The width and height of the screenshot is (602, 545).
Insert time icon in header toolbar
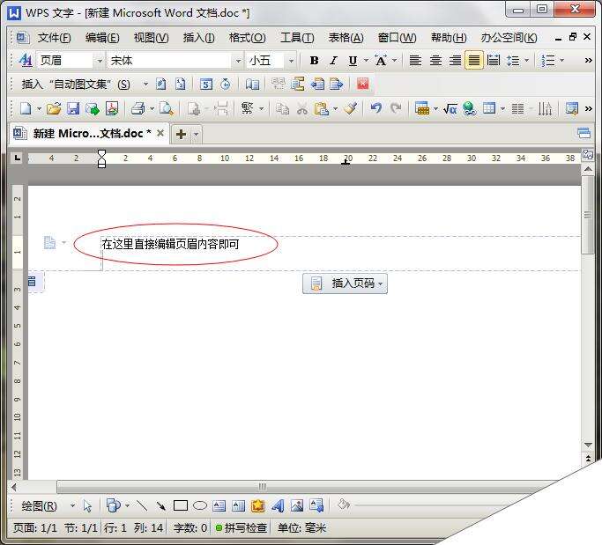point(226,84)
